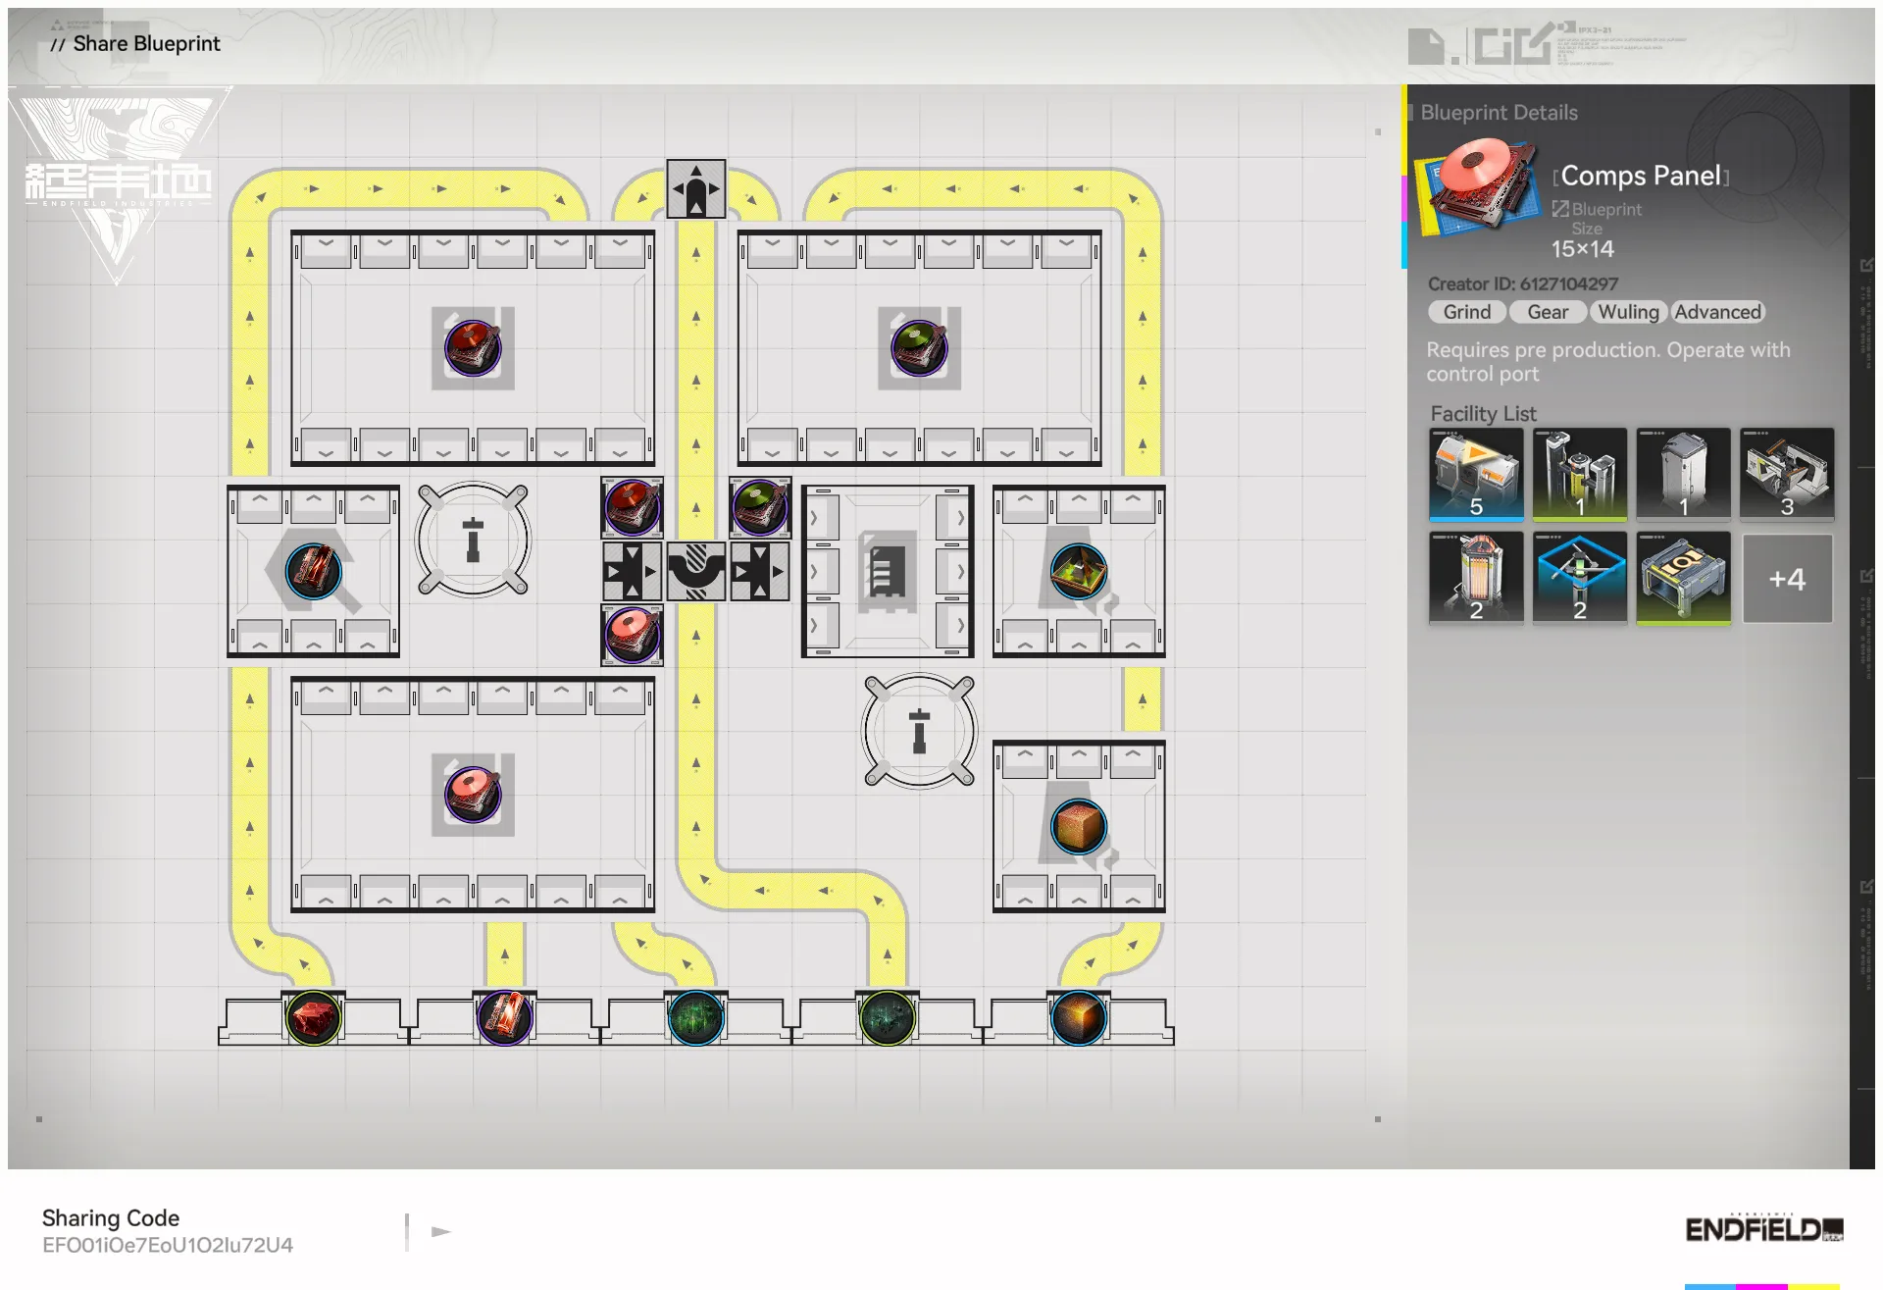Viewport: 1883px width, 1290px height.
Task: Click the orange cube port on bottom row
Action: (x=1078, y=1018)
